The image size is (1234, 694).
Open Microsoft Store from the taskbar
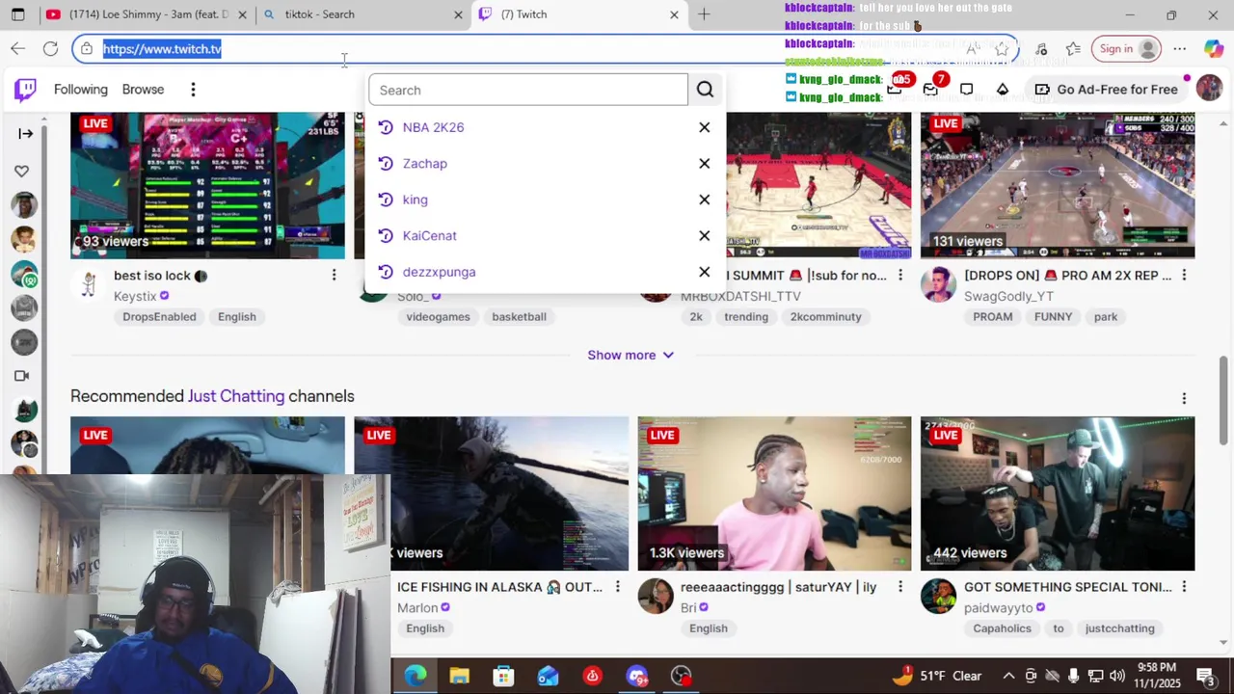503,676
